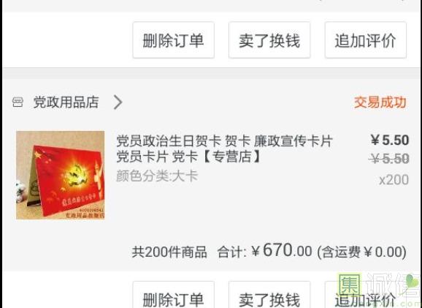This screenshot has height=308, width=422.
Task: Click the 含运费 ¥0.00 shipping note
Action: (x=361, y=252)
